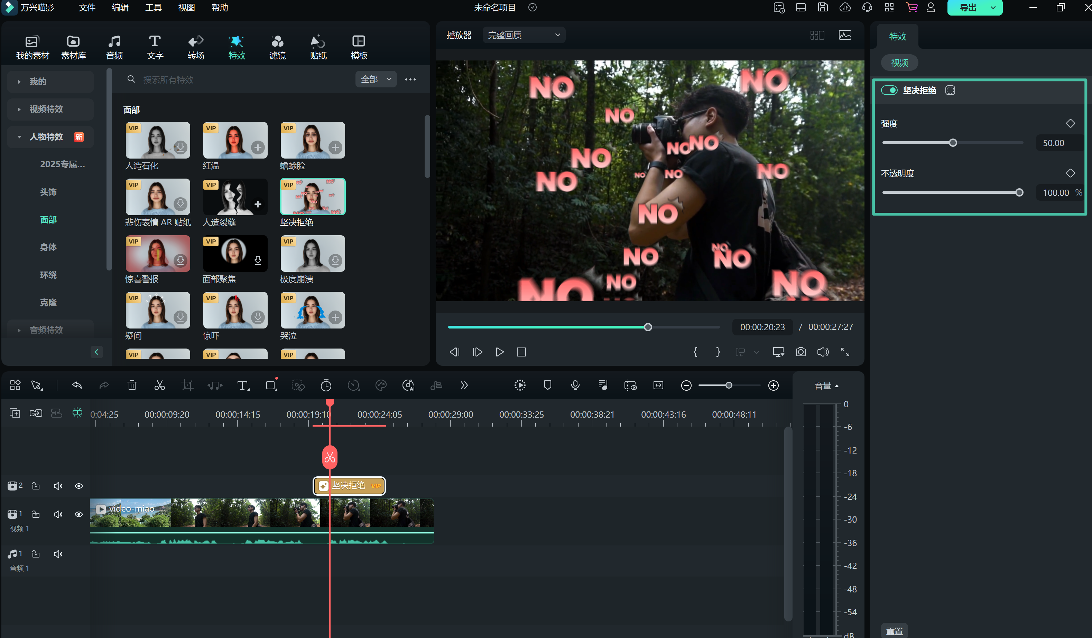Toggle the 强度 keyframe diamond
The image size is (1092, 638).
point(1070,124)
